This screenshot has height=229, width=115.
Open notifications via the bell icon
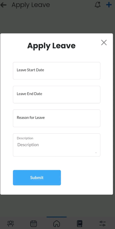pos(98,5)
